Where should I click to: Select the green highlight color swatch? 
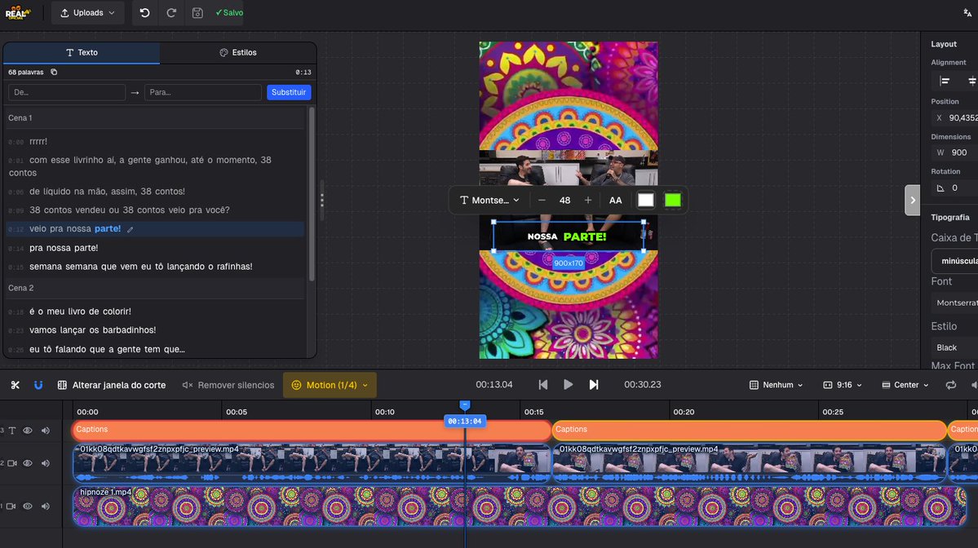coord(672,200)
